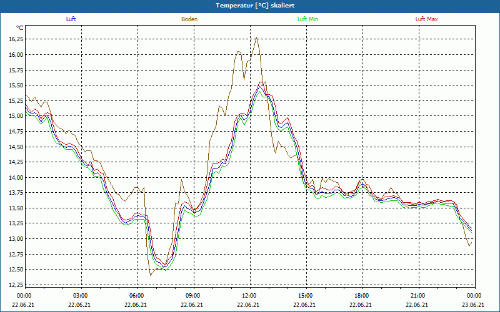Image resolution: width=500 pixels, height=312 pixels.
Task: Click the 14,75 y-axis value
Action: (17, 131)
